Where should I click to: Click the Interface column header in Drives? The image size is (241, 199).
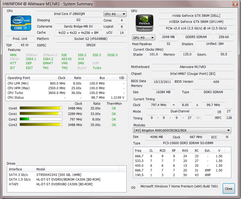point(21,169)
